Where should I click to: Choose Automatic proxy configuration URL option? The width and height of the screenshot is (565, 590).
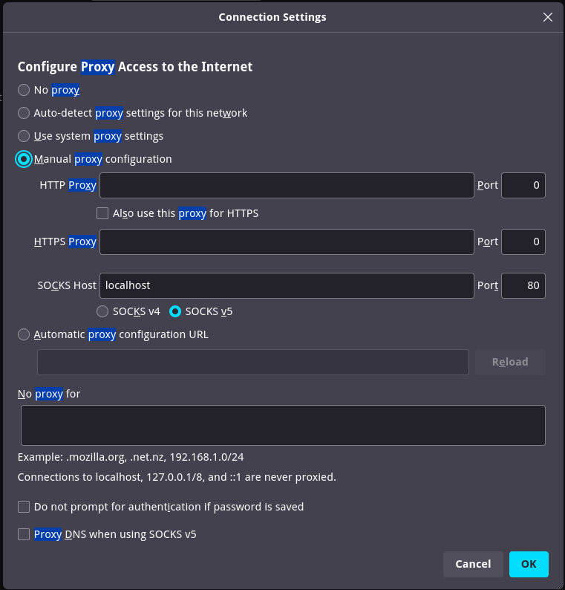point(25,334)
